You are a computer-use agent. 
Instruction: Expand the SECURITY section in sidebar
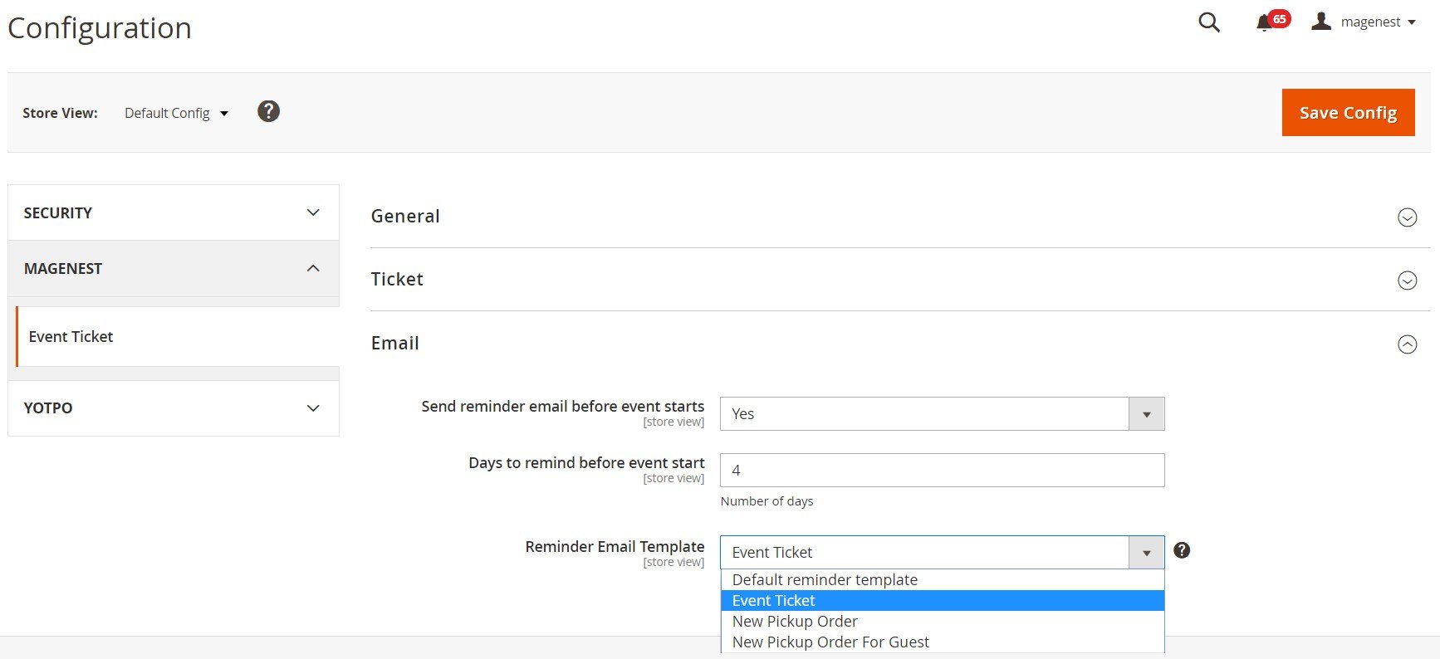pyautogui.click(x=174, y=212)
